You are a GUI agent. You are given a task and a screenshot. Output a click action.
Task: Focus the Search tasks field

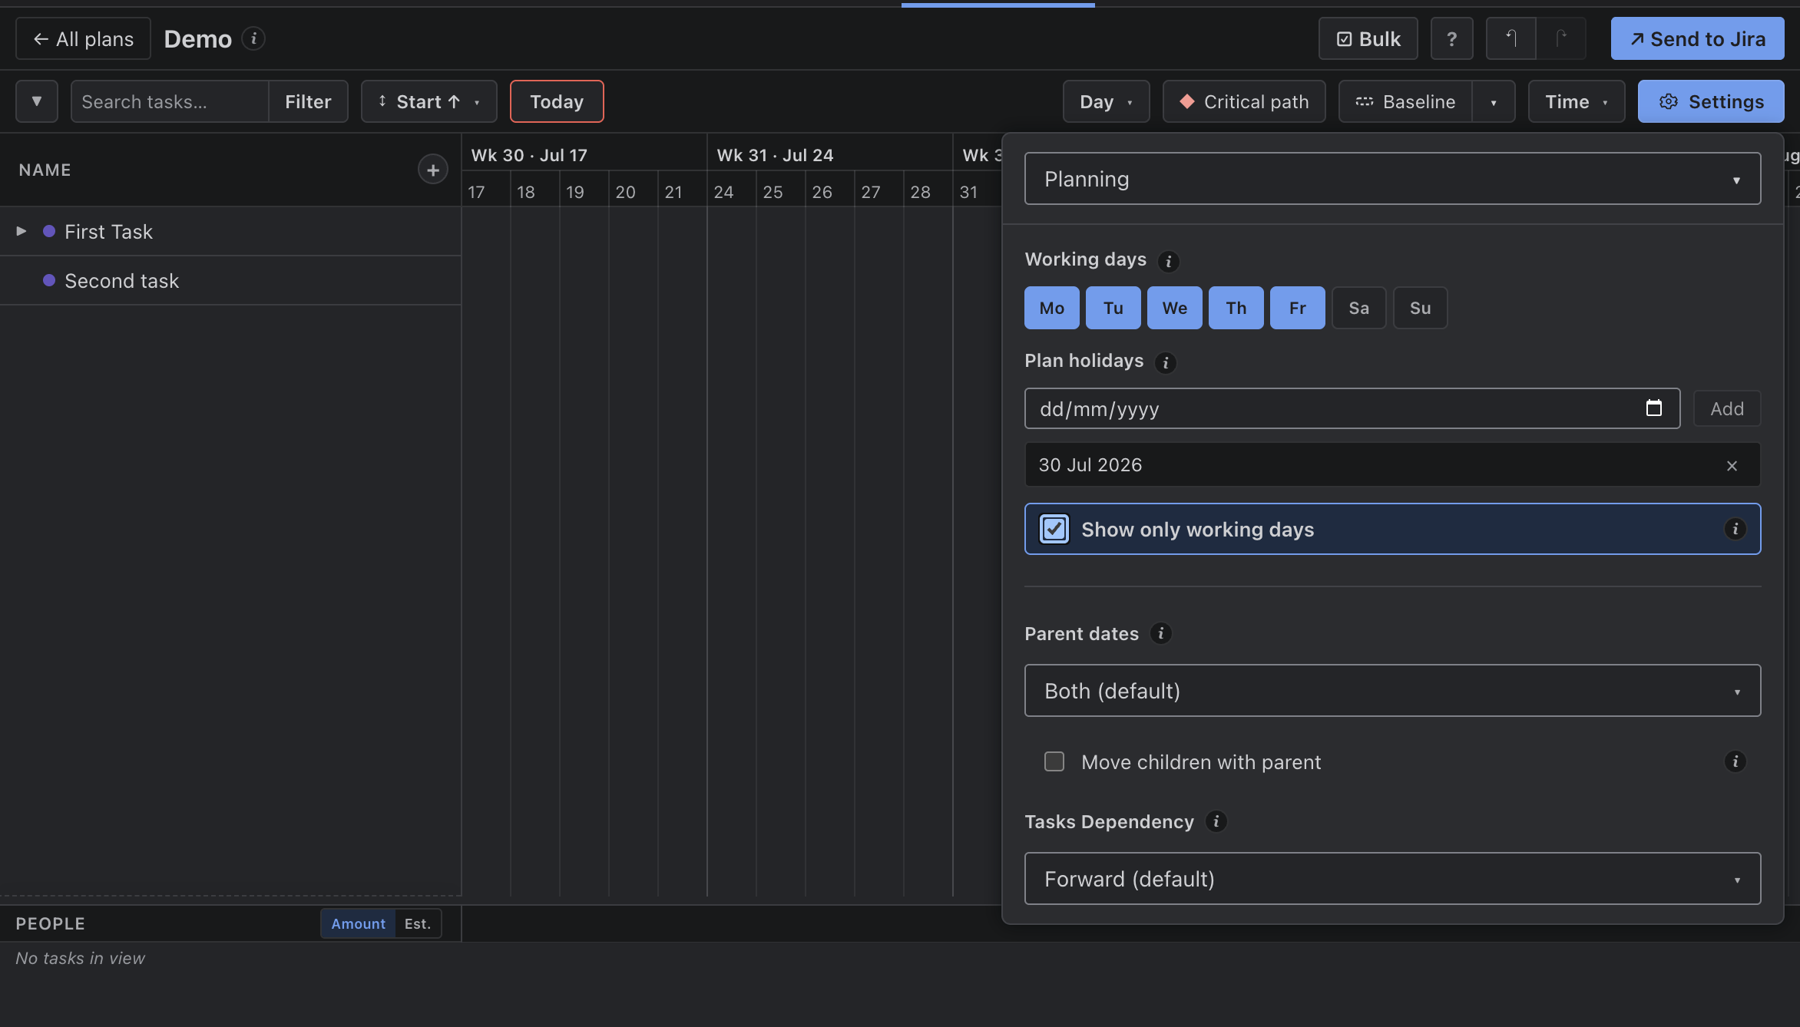(x=170, y=101)
